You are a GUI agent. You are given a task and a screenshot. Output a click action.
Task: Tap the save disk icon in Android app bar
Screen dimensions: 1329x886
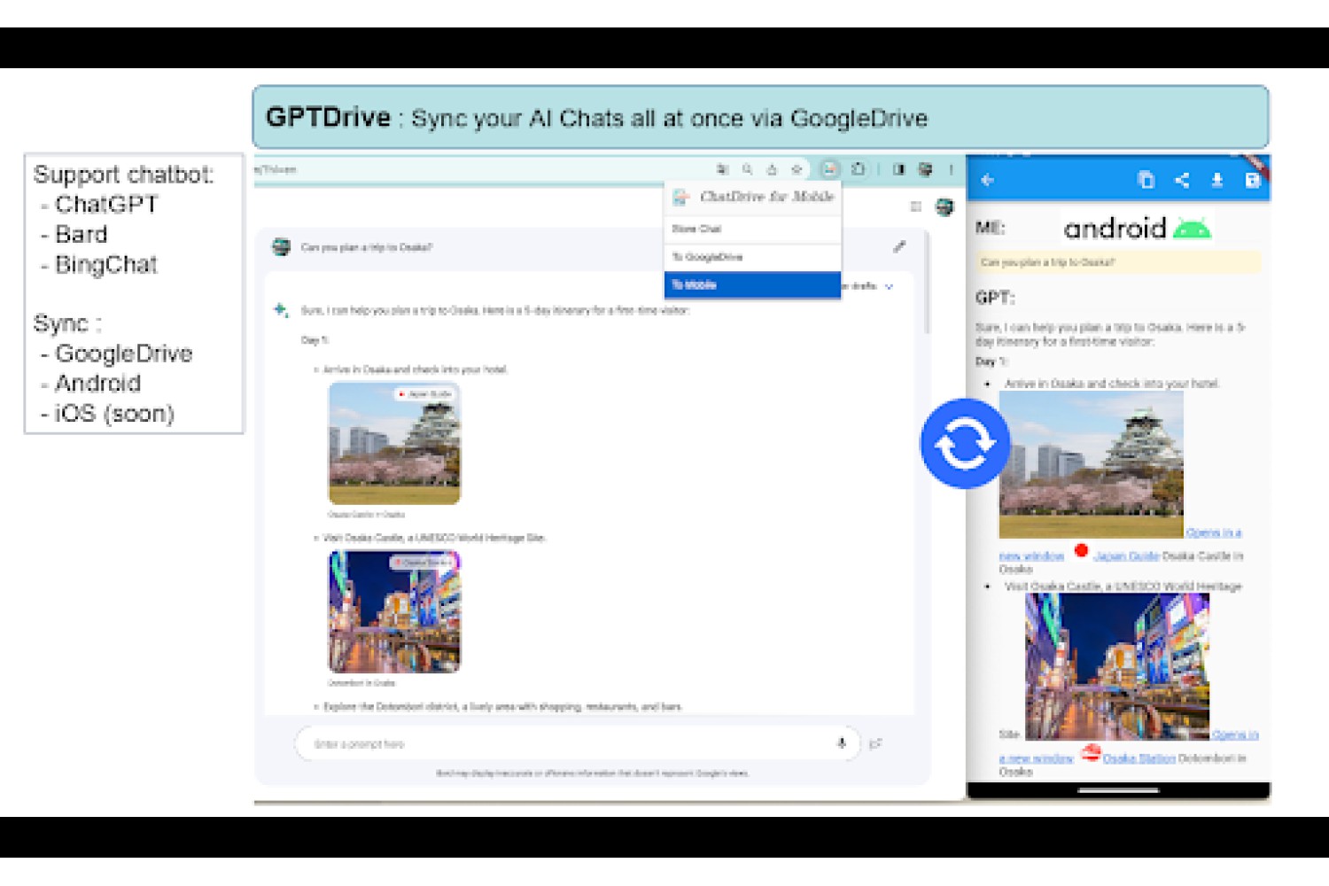pyautogui.click(x=1252, y=181)
